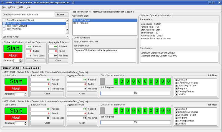Click the gray slot indicator in first slice

pyautogui.click(x=102, y=81)
